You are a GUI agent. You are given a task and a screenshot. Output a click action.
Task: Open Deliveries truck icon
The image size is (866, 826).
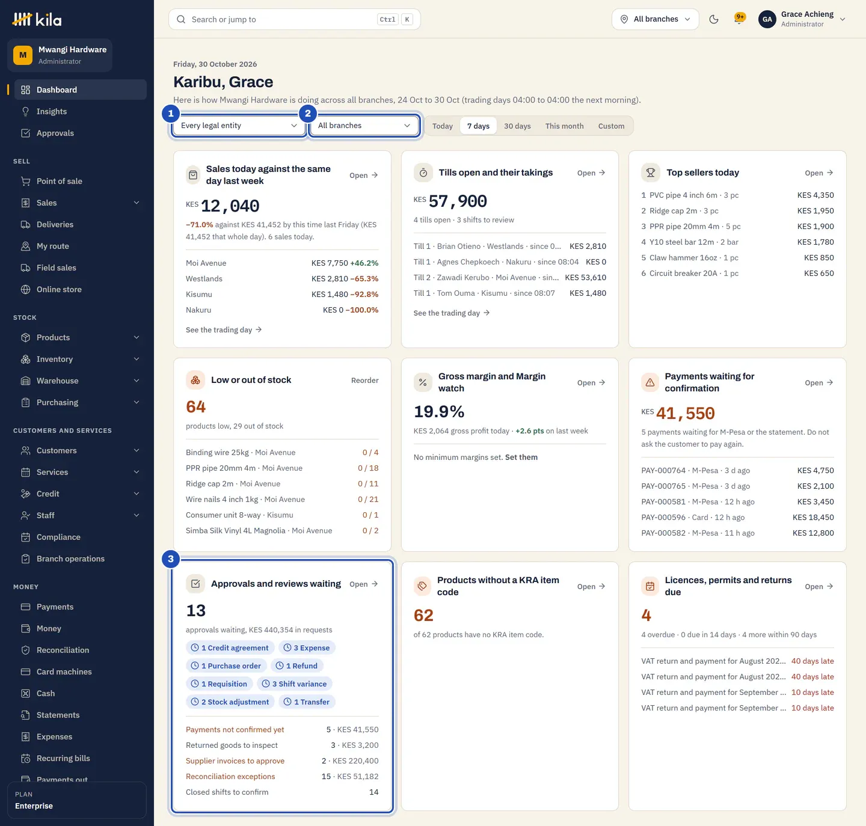[x=25, y=224]
